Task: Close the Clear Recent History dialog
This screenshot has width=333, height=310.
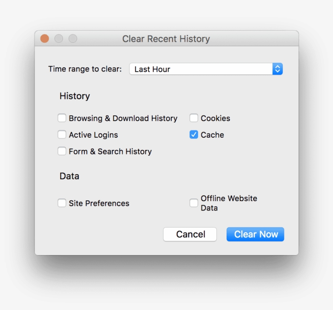Action: 45,39
